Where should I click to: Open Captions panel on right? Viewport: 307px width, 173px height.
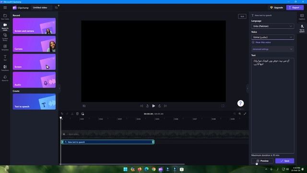click(302, 17)
